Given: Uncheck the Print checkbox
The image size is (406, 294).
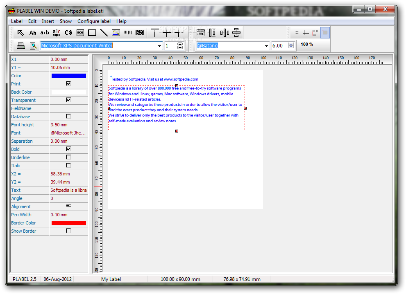Looking at the screenshot, I should (x=68, y=83).
